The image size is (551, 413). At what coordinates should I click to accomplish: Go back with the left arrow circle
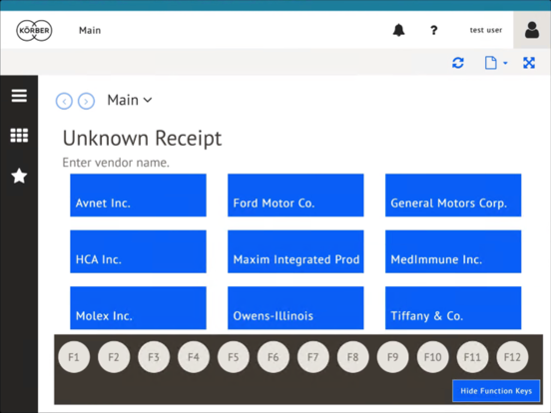[64, 101]
